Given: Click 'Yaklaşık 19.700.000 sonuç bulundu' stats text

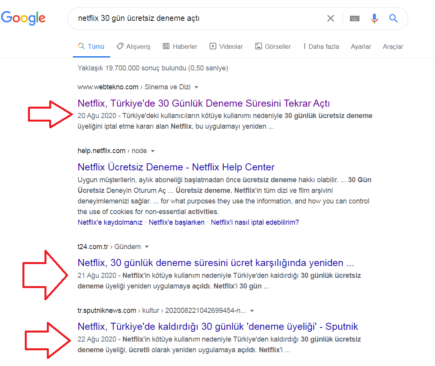Looking at the screenshot, I should click(153, 68).
